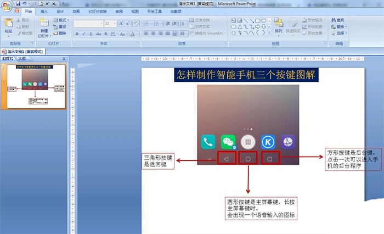Open the font name combo box
The width and height of the screenshot is (384, 234).
click(88, 23)
